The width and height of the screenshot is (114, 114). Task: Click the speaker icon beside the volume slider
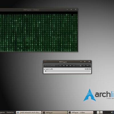click(54, 66)
